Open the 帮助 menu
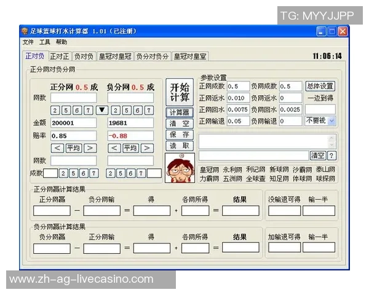Image resolution: width=369 pixels, height=295 pixels. coord(61,42)
